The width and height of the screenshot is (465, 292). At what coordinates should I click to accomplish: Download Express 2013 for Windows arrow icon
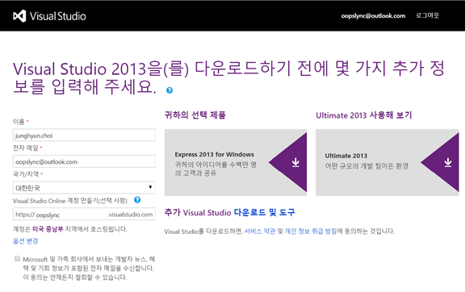[x=295, y=162]
